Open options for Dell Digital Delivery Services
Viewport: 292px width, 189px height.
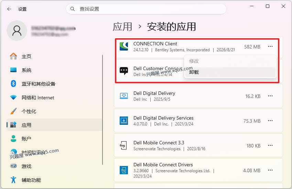pyautogui.click(x=270, y=121)
